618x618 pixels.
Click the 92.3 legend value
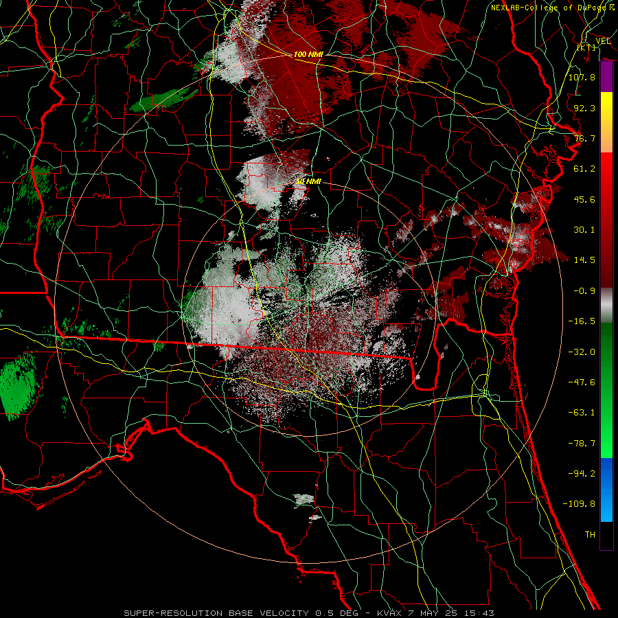pos(584,108)
